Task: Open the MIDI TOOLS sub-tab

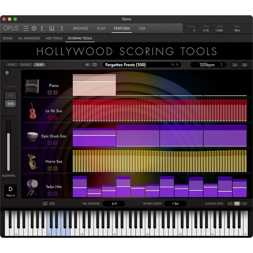Action: click(x=54, y=38)
